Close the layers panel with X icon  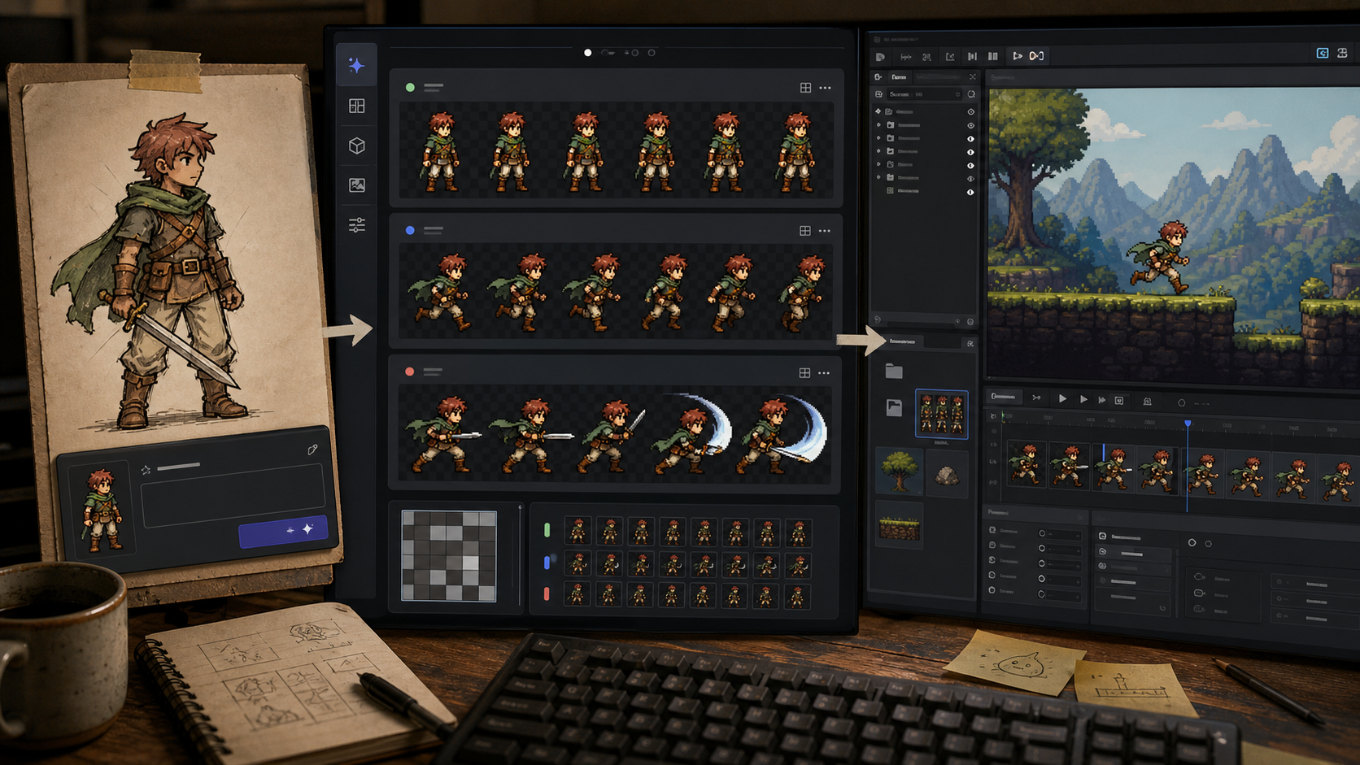click(x=972, y=77)
